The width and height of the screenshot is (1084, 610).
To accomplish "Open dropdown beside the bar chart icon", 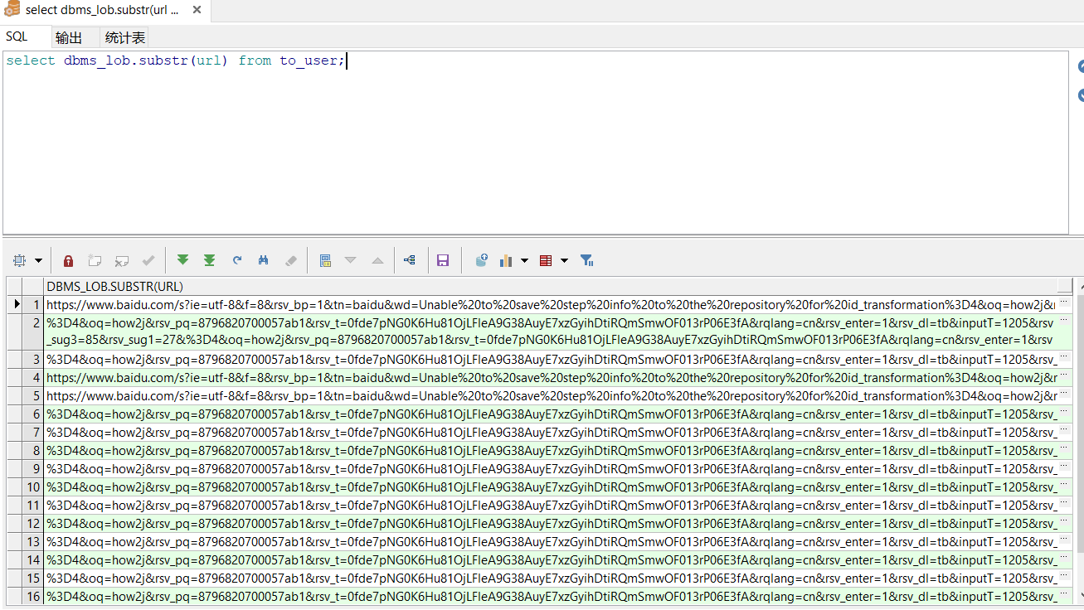I will point(523,260).
